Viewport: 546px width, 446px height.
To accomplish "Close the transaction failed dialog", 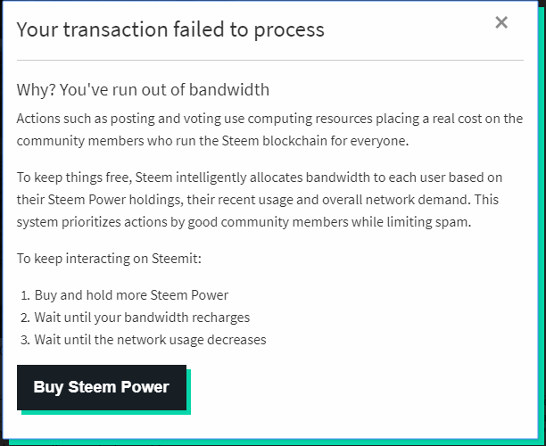I will pos(501,23).
